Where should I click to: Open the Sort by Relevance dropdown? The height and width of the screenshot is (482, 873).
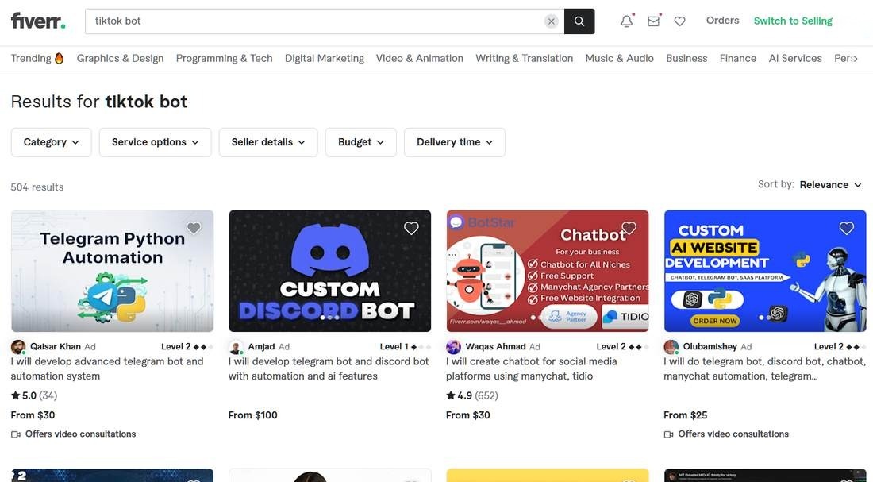(831, 185)
